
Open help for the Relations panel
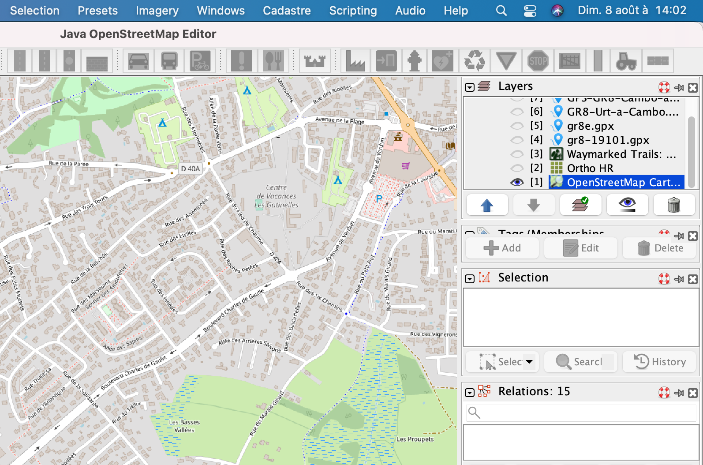point(664,393)
